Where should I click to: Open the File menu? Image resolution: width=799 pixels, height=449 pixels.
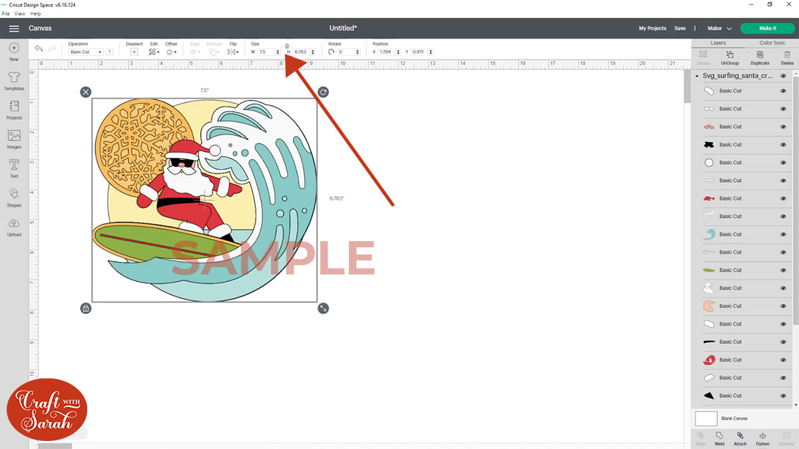[x=5, y=13]
